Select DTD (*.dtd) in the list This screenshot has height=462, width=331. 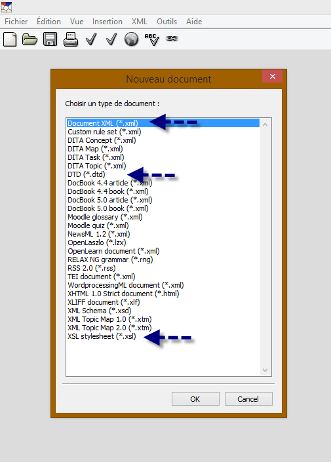[87, 174]
